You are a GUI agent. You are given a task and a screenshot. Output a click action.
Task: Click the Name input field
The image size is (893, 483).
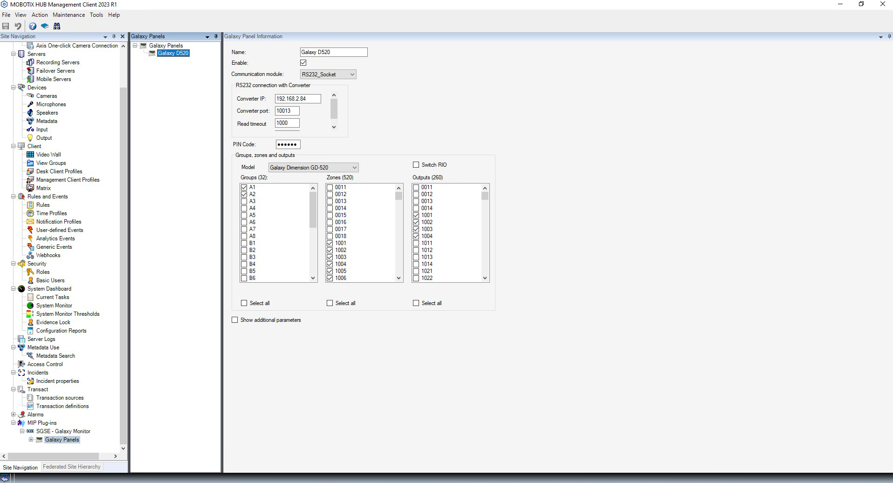tap(334, 52)
